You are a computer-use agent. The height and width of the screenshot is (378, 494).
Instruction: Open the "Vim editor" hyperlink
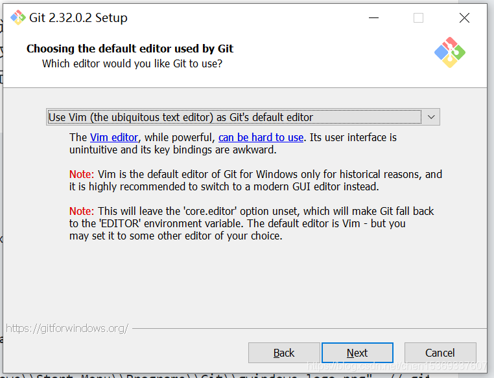tap(113, 137)
